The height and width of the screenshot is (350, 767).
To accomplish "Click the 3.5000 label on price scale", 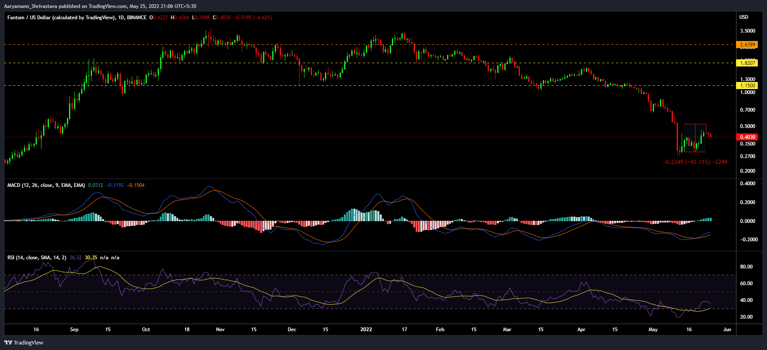I will pyautogui.click(x=747, y=31).
